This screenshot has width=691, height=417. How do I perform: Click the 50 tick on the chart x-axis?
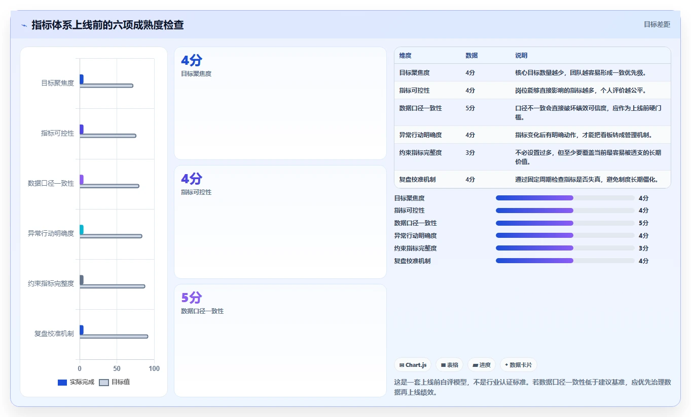(117, 368)
